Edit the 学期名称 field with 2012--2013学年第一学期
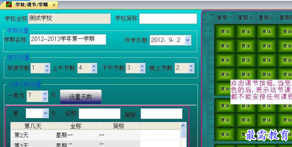292x147 pixels. 68,39
